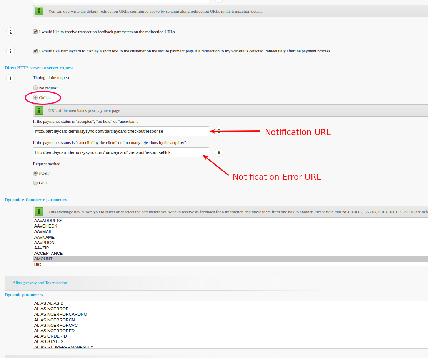Select the Online timing radio button

tap(35, 97)
